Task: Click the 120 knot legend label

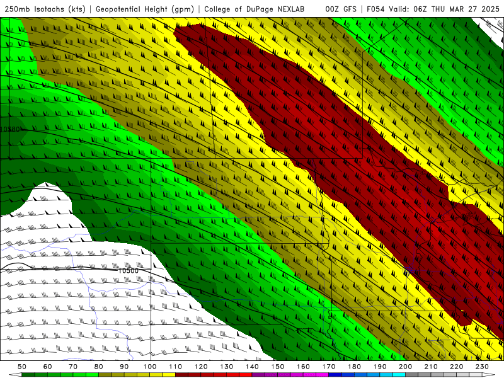Action: (x=201, y=367)
